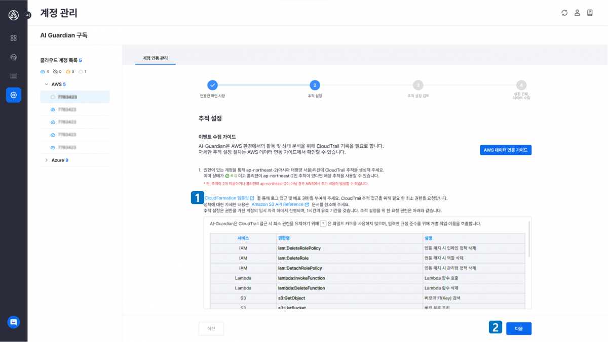Image resolution: width=608 pixels, height=342 pixels.
Task: Select the lambda:InvokeFunction cell
Action: coord(349,278)
